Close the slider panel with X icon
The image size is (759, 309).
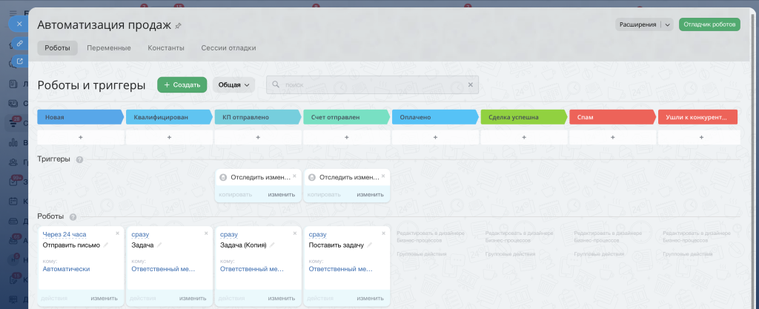(19, 24)
